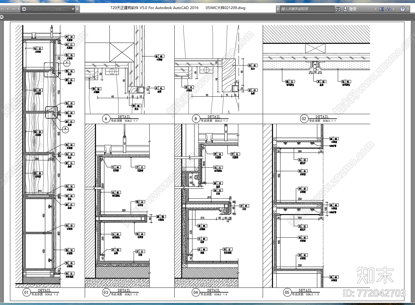
Task: Click the binoculars search icon
Action: [338, 9]
